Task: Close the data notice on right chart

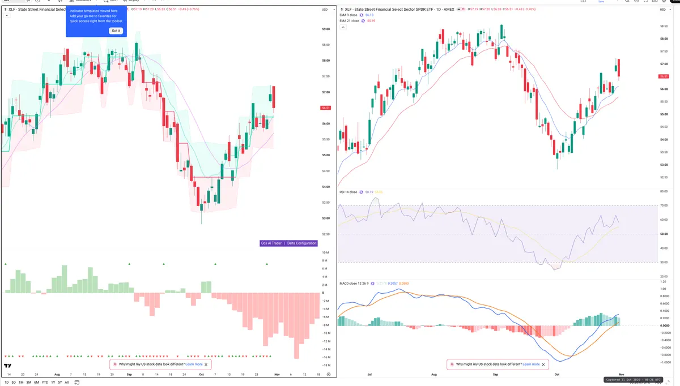Action: pos(543,364)
